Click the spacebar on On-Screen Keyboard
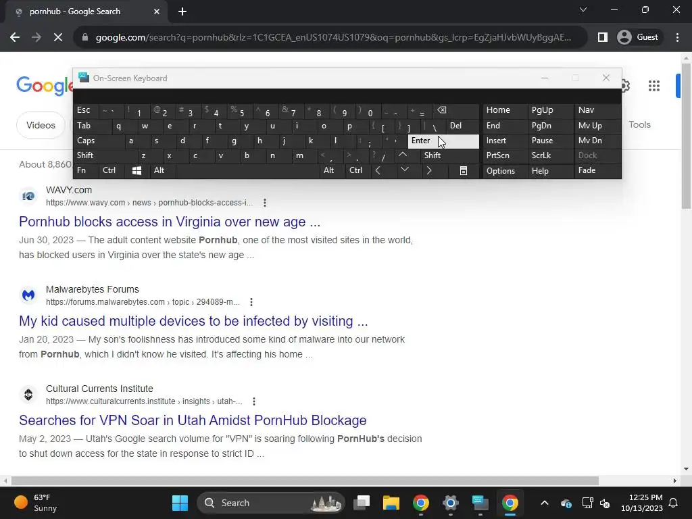 tap(247, 170)
